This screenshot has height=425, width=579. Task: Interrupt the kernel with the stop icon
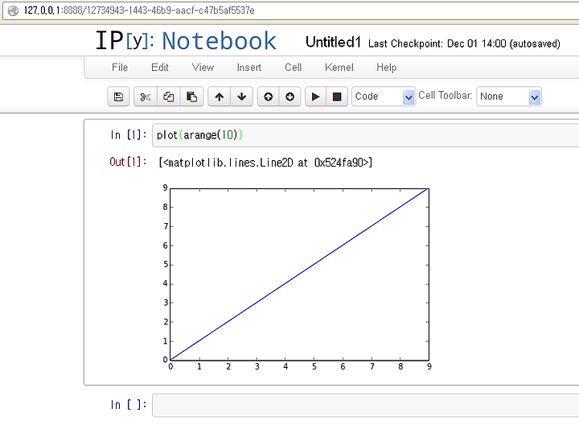pos(337,97)
